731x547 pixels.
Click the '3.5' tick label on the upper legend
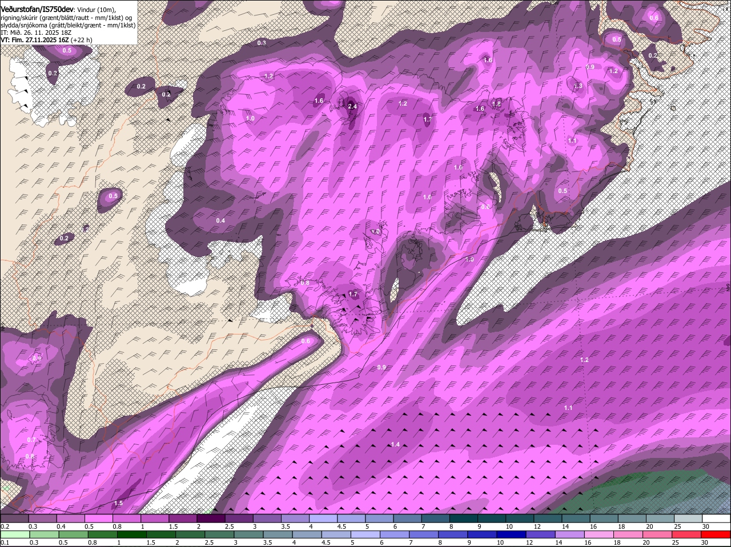coord(286,526)
